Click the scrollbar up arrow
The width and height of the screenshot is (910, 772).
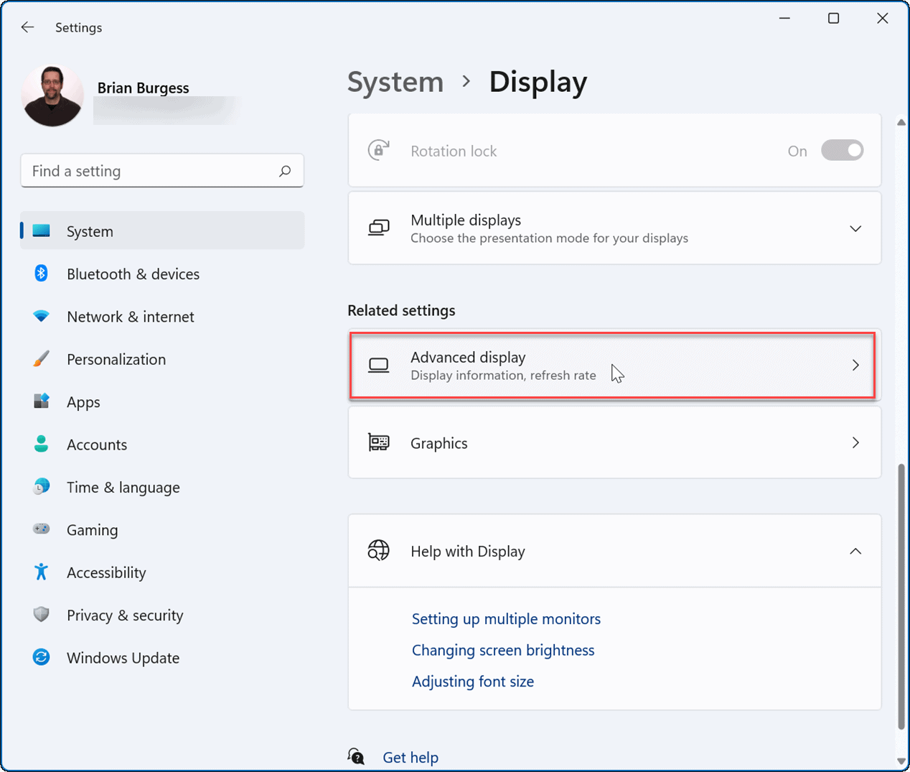[901, 123]
